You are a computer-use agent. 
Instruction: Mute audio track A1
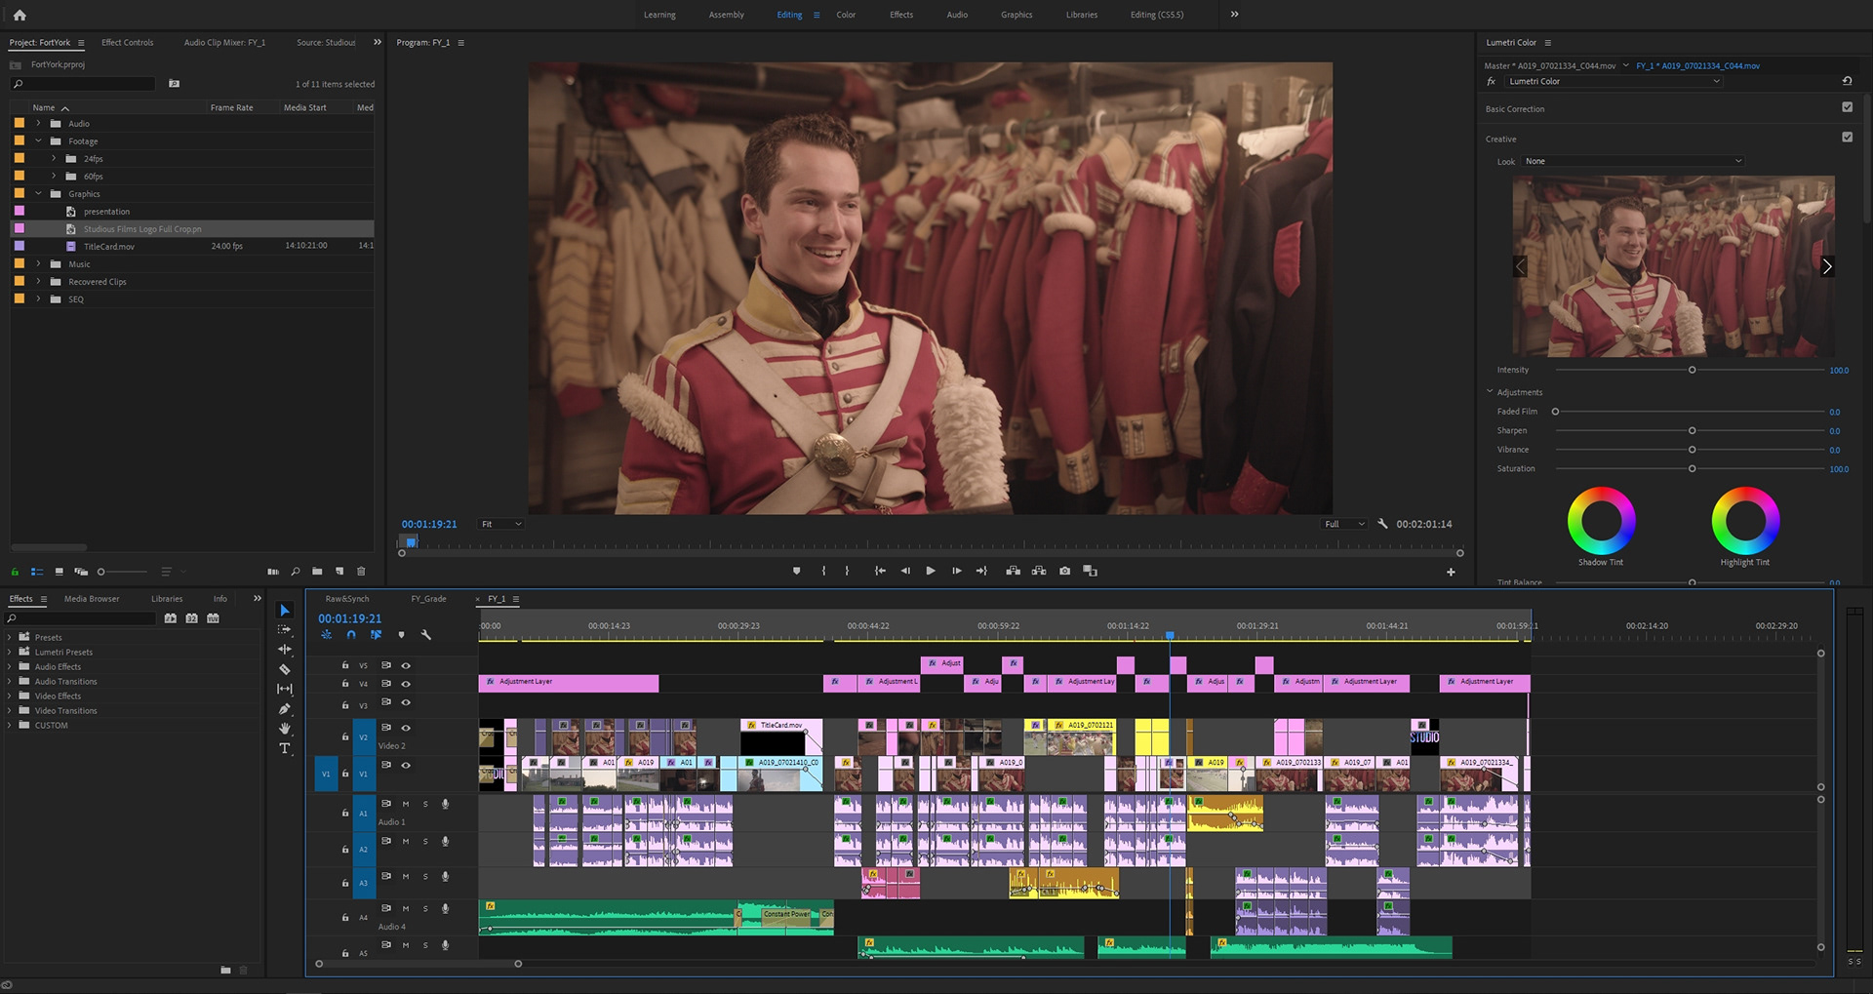pos(406,804)
